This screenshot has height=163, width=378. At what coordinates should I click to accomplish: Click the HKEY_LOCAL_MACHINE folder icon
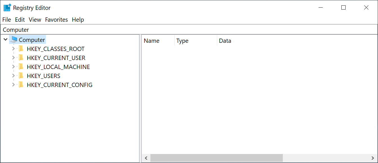21,67
